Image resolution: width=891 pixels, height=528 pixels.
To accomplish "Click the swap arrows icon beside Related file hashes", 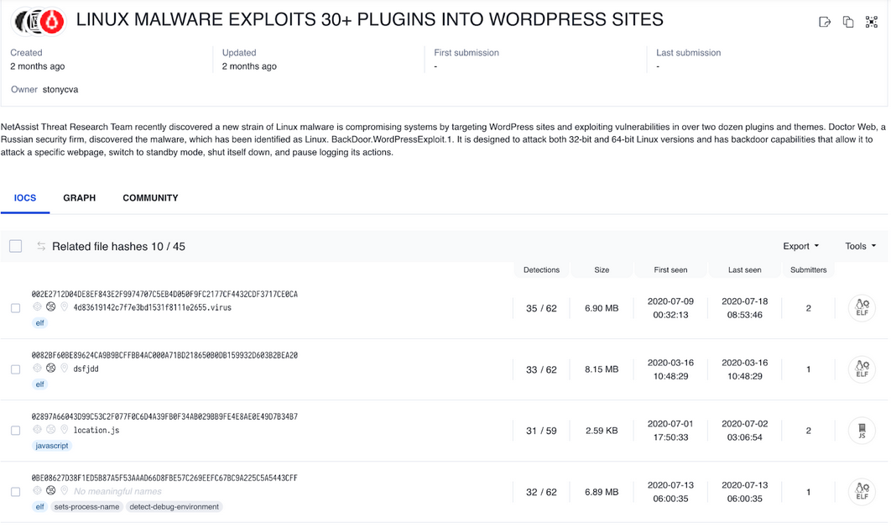I will tap(41, 246).
